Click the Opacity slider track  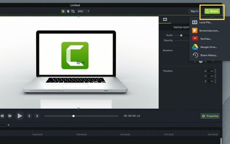click(182, 40)
